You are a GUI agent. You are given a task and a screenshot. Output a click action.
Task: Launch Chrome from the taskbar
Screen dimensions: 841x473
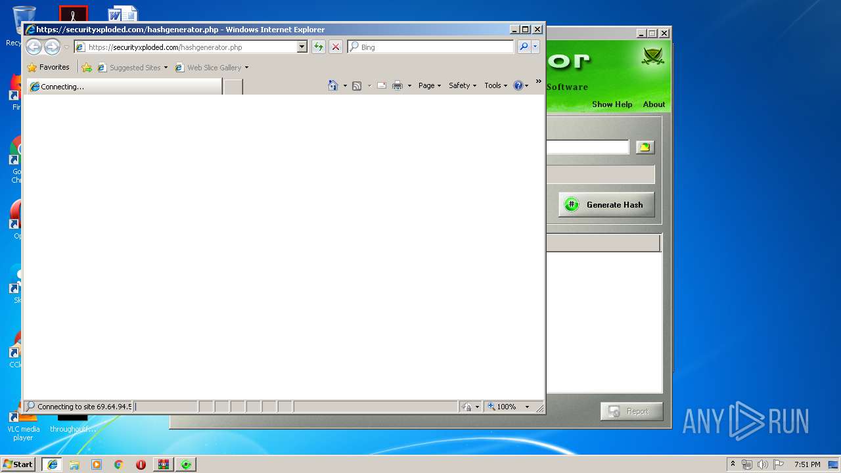coord(119,464)
